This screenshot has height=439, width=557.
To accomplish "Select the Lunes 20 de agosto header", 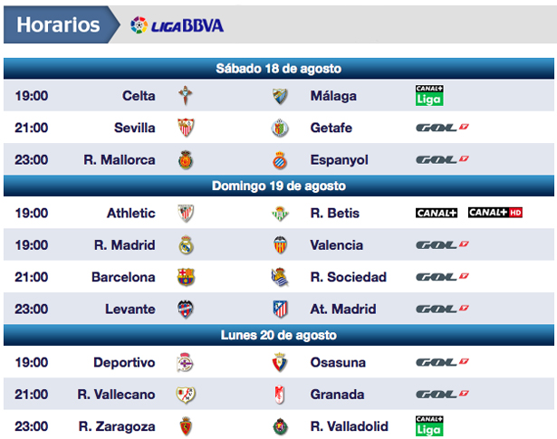I will click(x=278, y=335).
